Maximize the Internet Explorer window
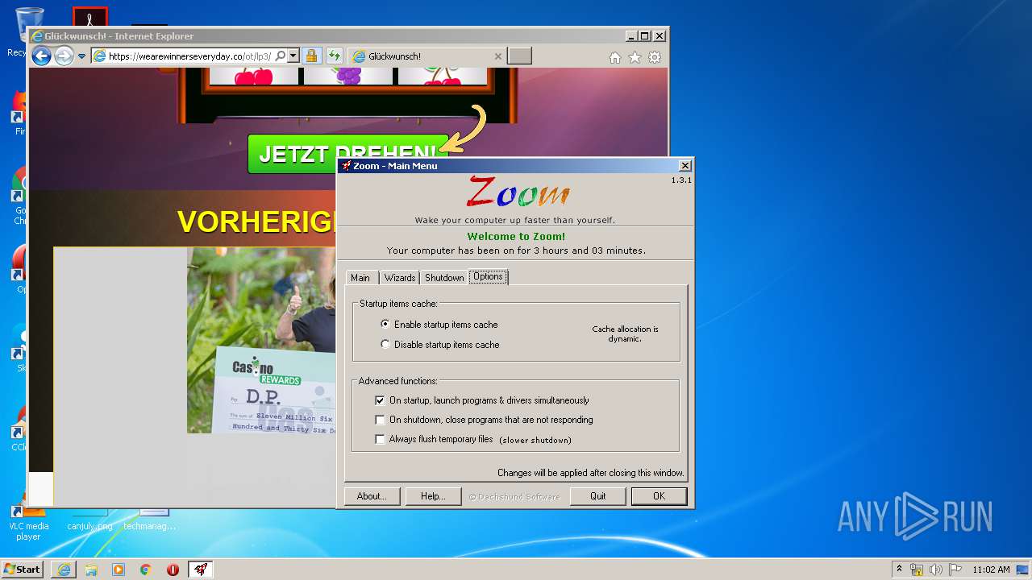Viewport: 1032px width, 580px height. [x=644, y=36]
